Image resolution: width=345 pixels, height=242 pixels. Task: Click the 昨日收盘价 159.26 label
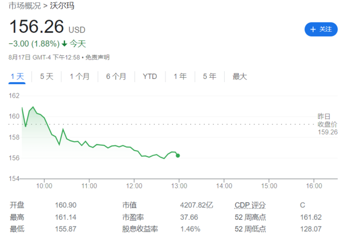pos(327,124)
